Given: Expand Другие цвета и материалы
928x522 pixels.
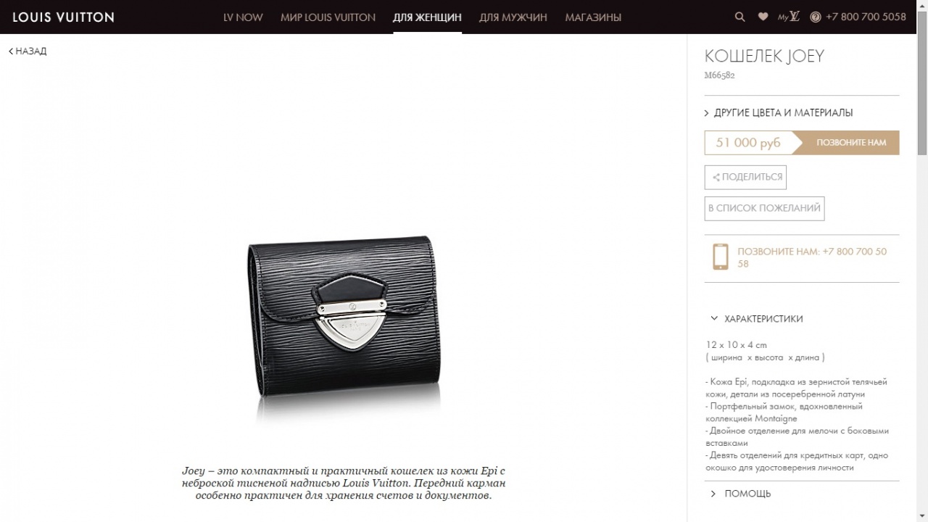Looking at the screenshot, I should [x=779, y=112].
